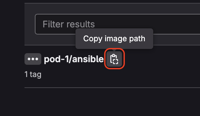Viewport: 200px width, 116px height.
Task: Copy the pod-1/ansible image path
Action: [x=114, y=59]
